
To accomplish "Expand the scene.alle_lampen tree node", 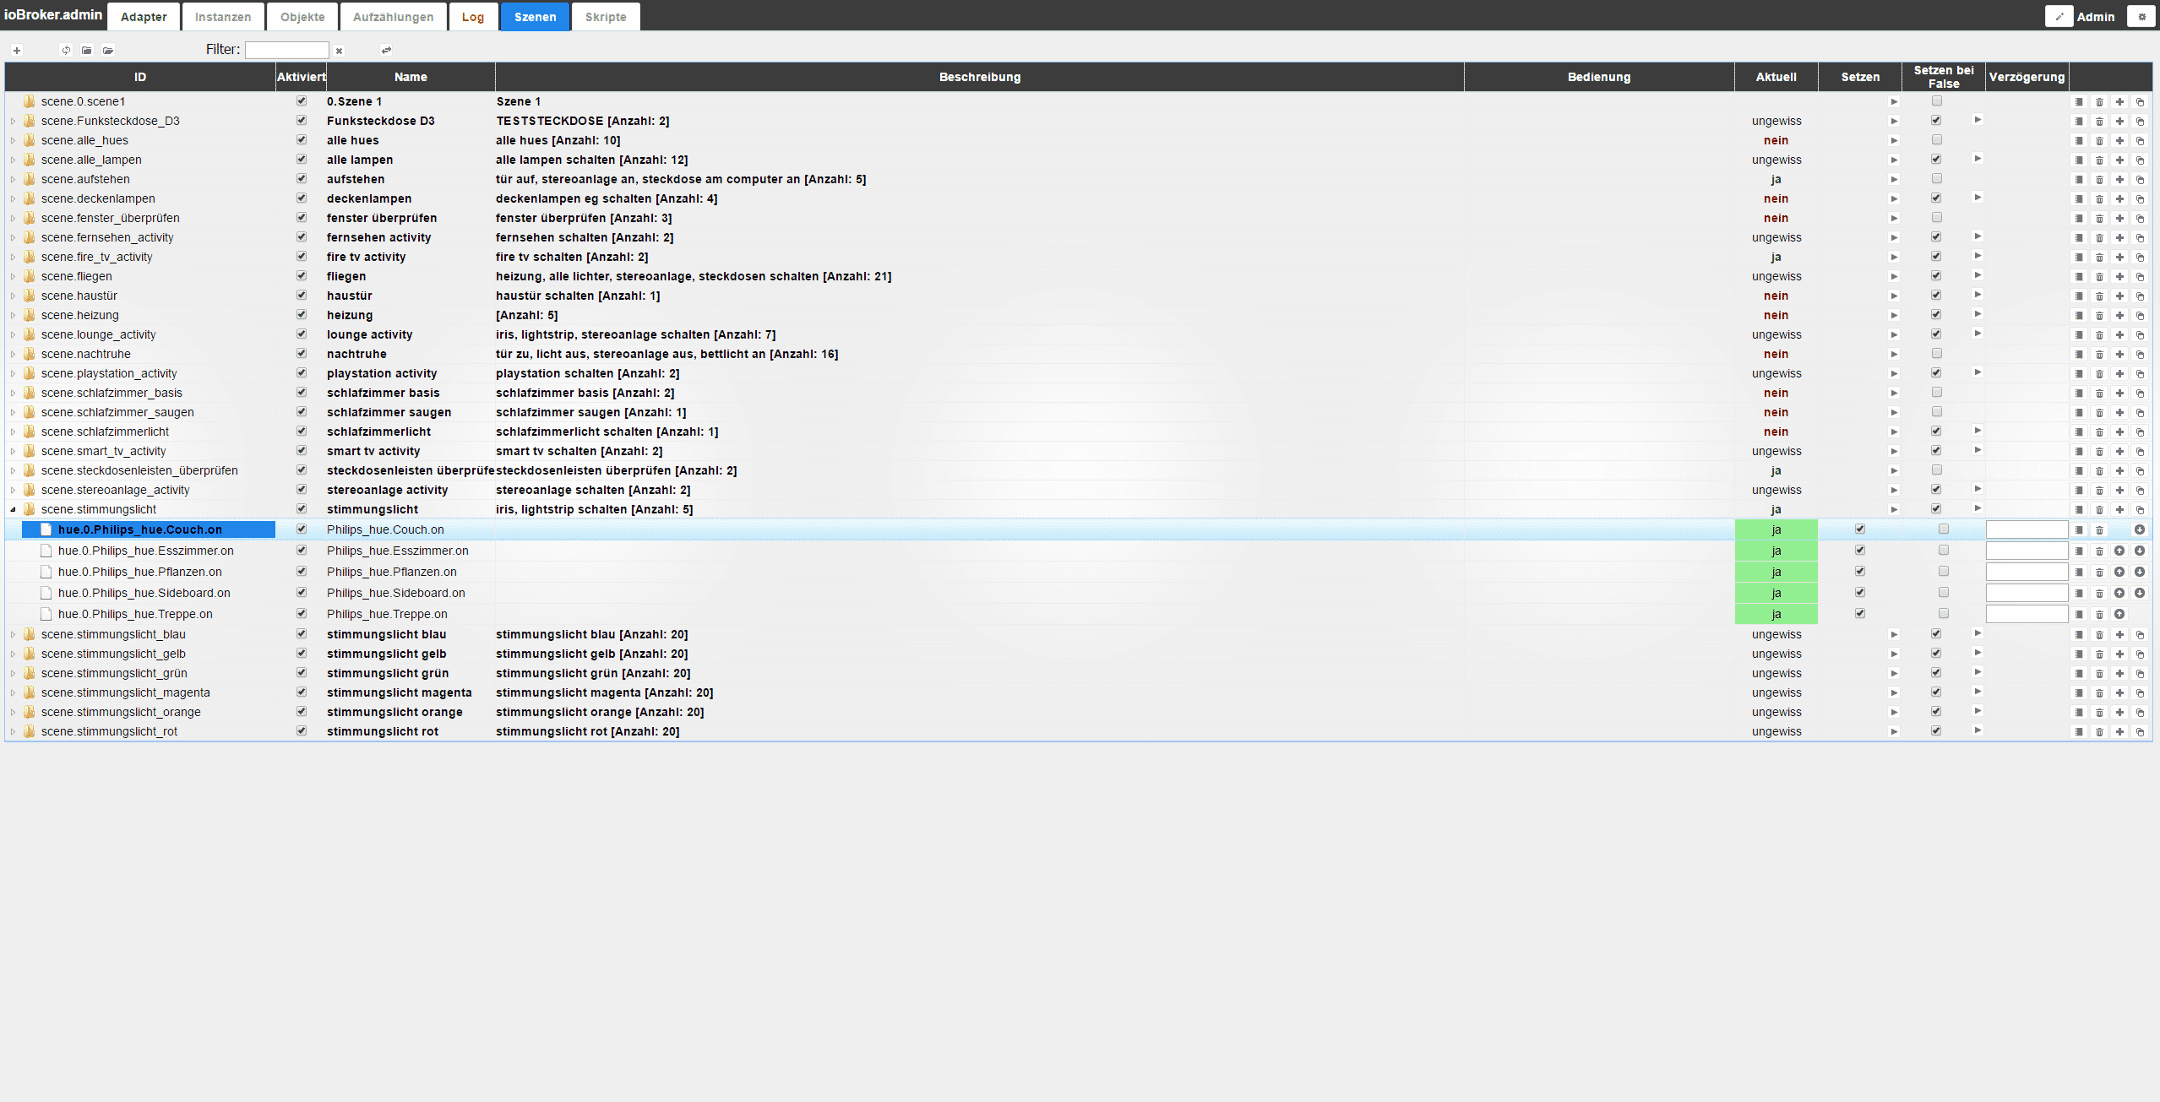I will [13, 160].
